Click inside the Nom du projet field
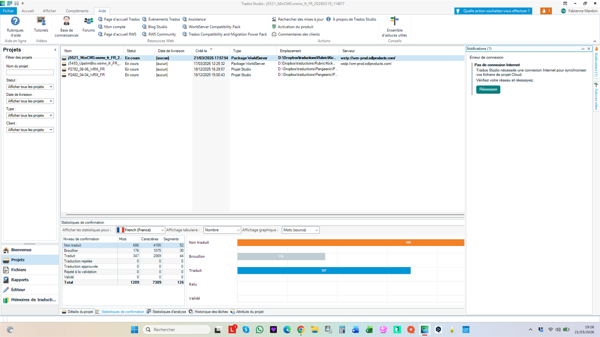The width and height of the screenshot is (600, 337). pyautogui.click(x=30, y=72)
